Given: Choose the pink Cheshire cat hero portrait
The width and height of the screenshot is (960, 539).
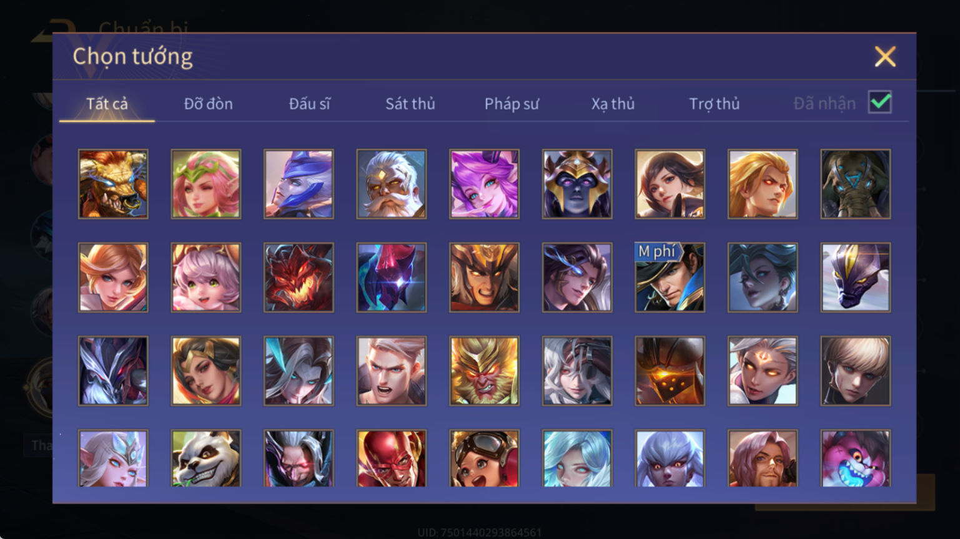Looking at the screenshot, I should [x=856, y=459].
